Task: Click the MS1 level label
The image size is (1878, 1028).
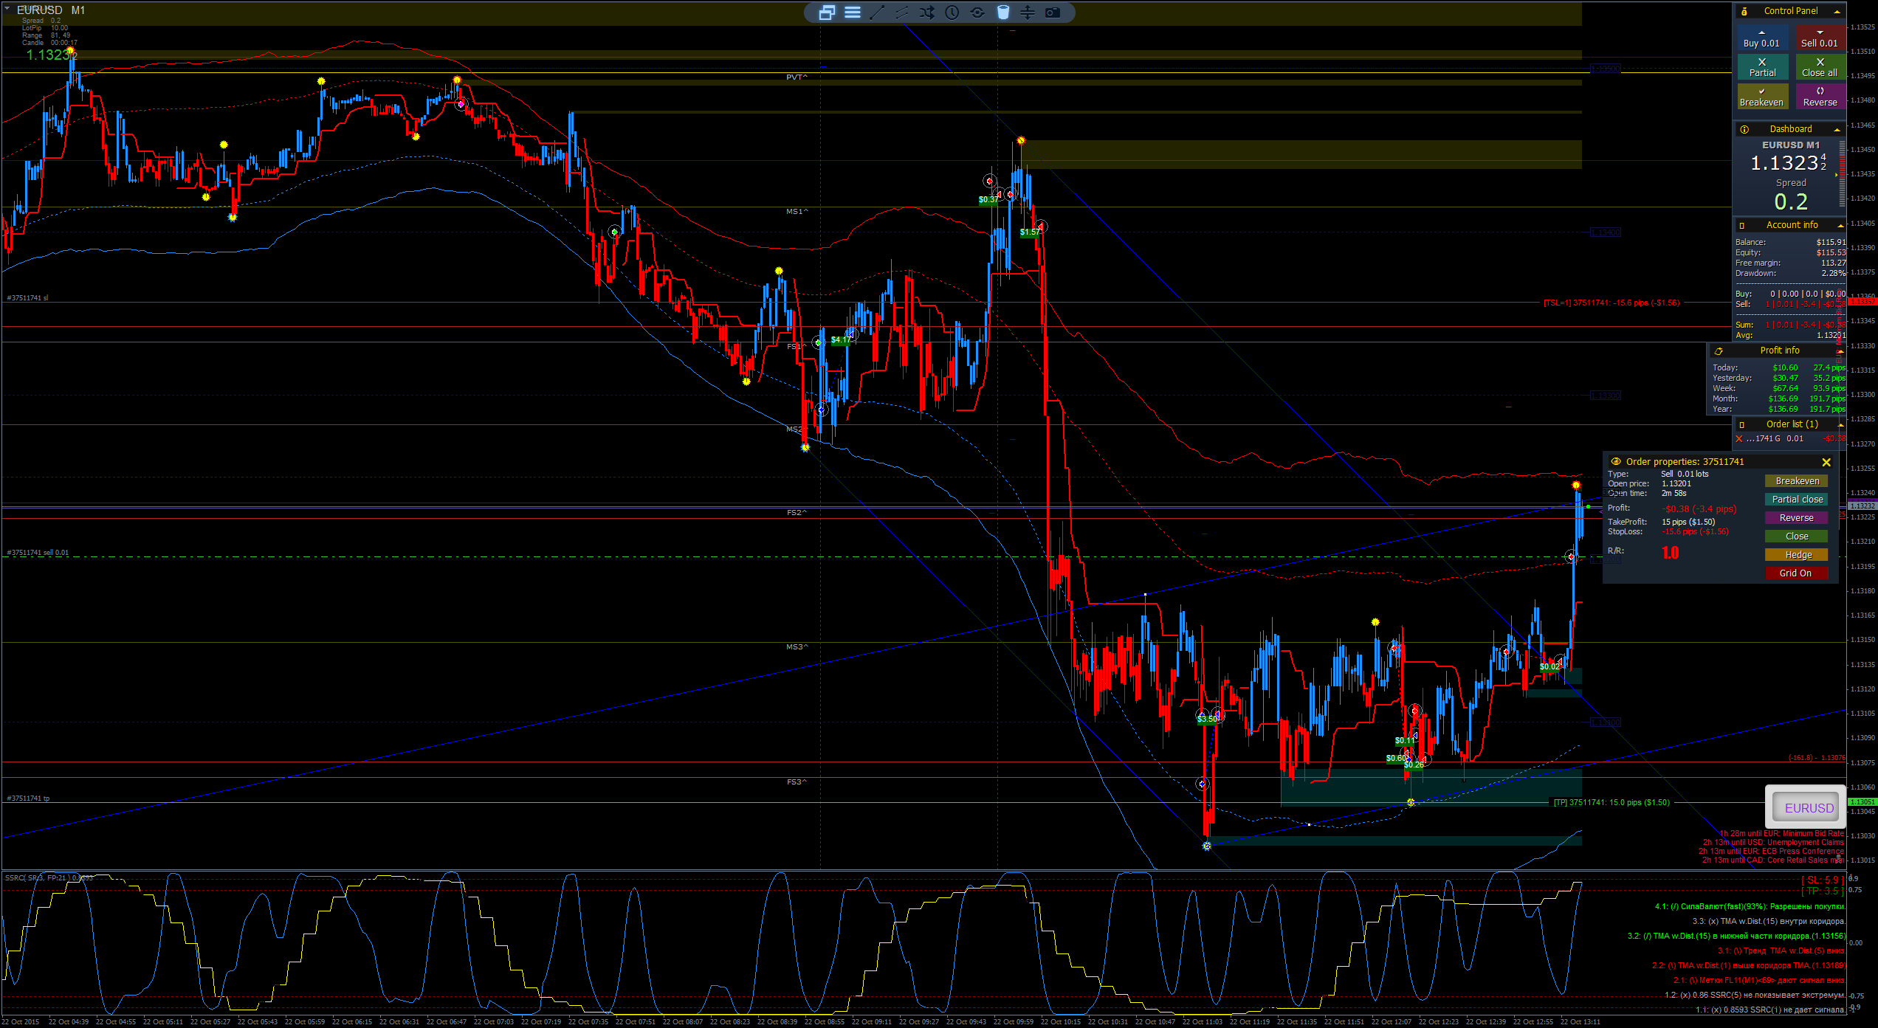Action: [x=797, y=212]
